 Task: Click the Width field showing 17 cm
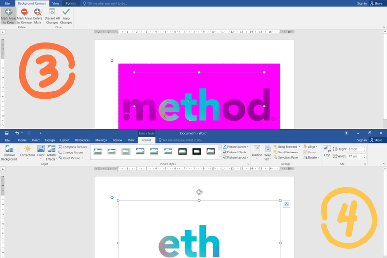[355, 156]
